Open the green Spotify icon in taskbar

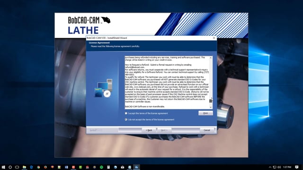101,167
